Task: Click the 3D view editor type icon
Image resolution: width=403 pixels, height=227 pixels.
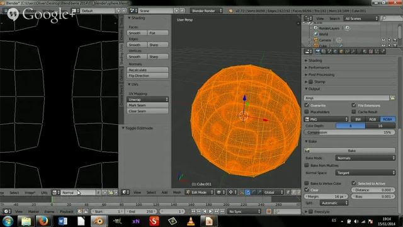Action: pyautogui.click(x=125, y=192)
